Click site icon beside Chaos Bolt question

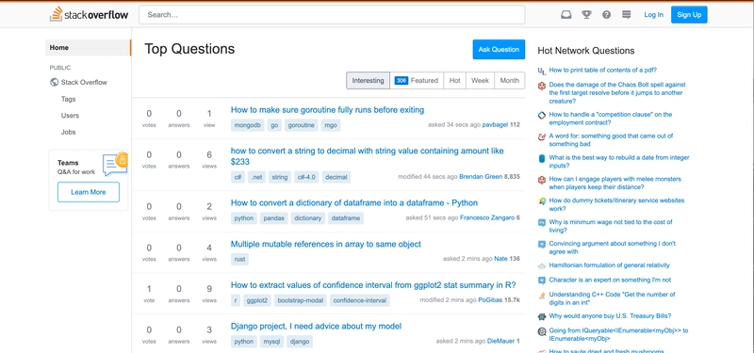point(541,85)
